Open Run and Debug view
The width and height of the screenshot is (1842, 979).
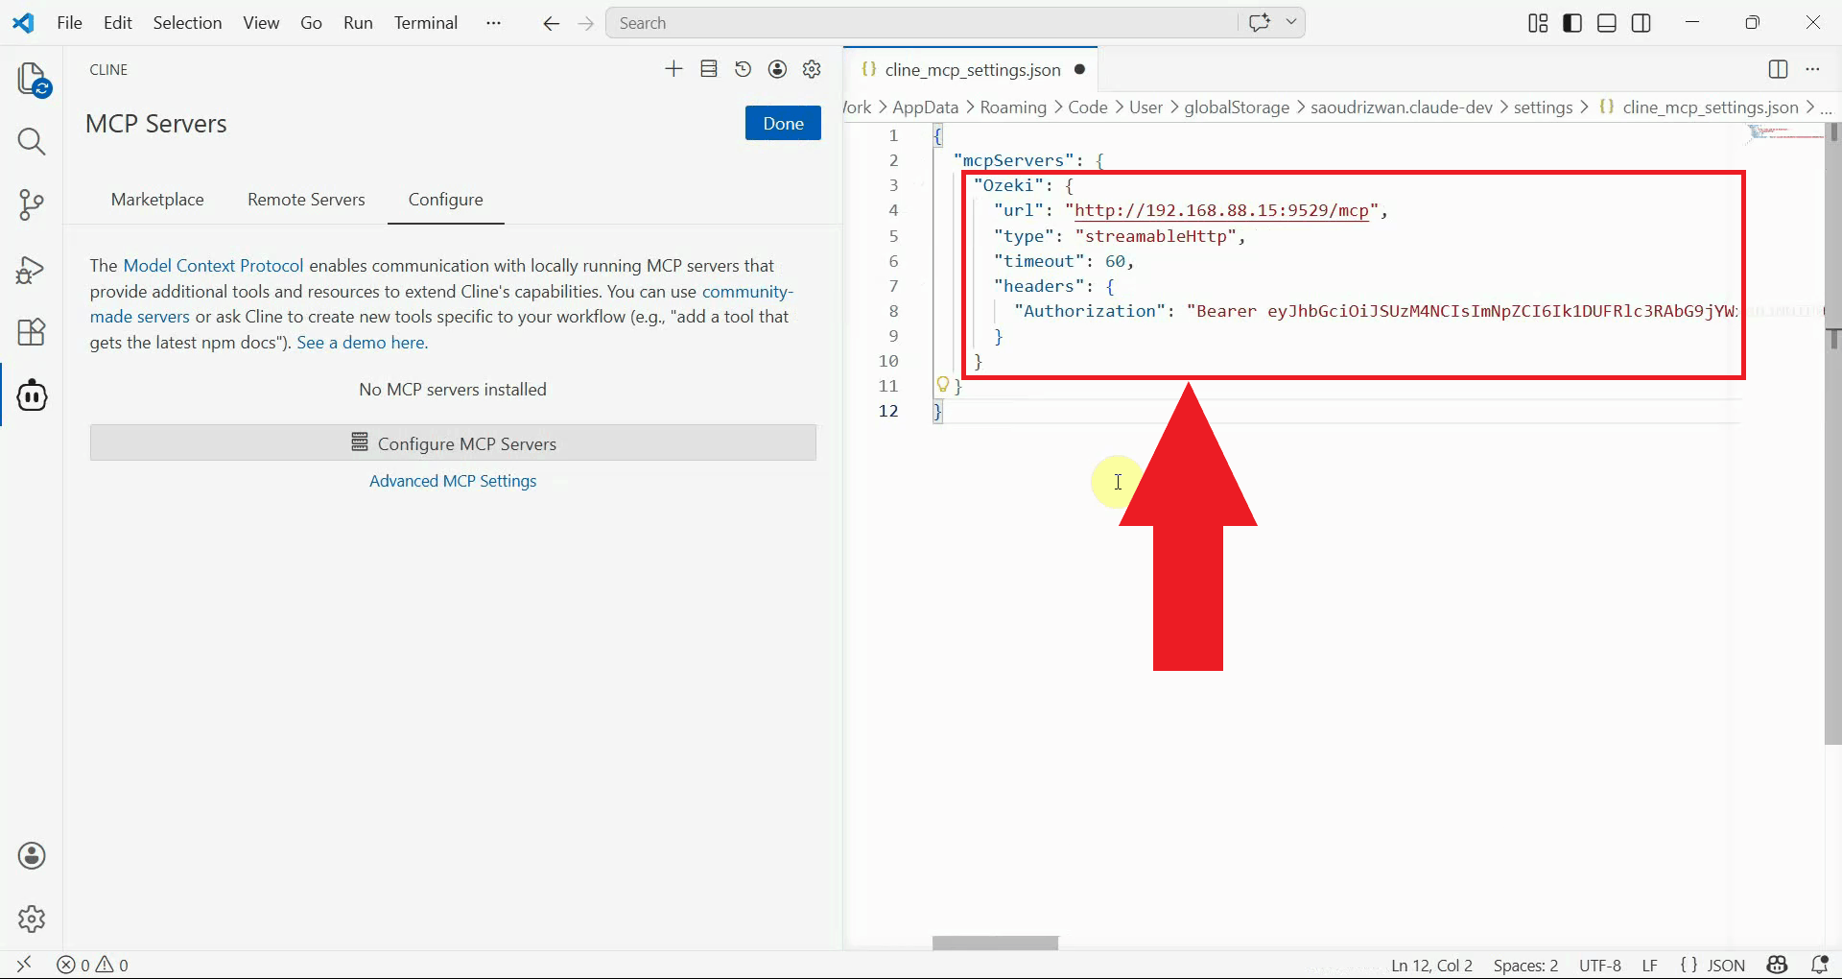32,270
